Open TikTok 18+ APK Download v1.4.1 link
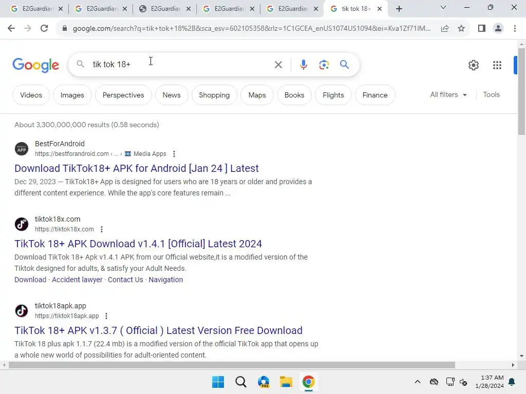Screen dimensions: 526x394 coord(138,244)
